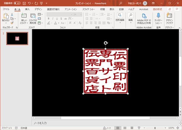The image size is (182, 130).
Task: Click the Notes (ノート) button in status bar
Action: click(x=106, y=128)
